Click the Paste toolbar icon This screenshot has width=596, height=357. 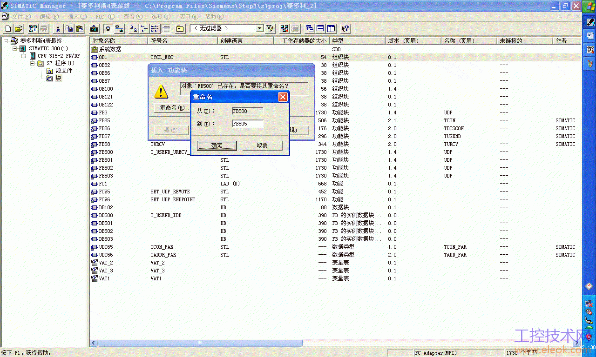click(80, 29)
